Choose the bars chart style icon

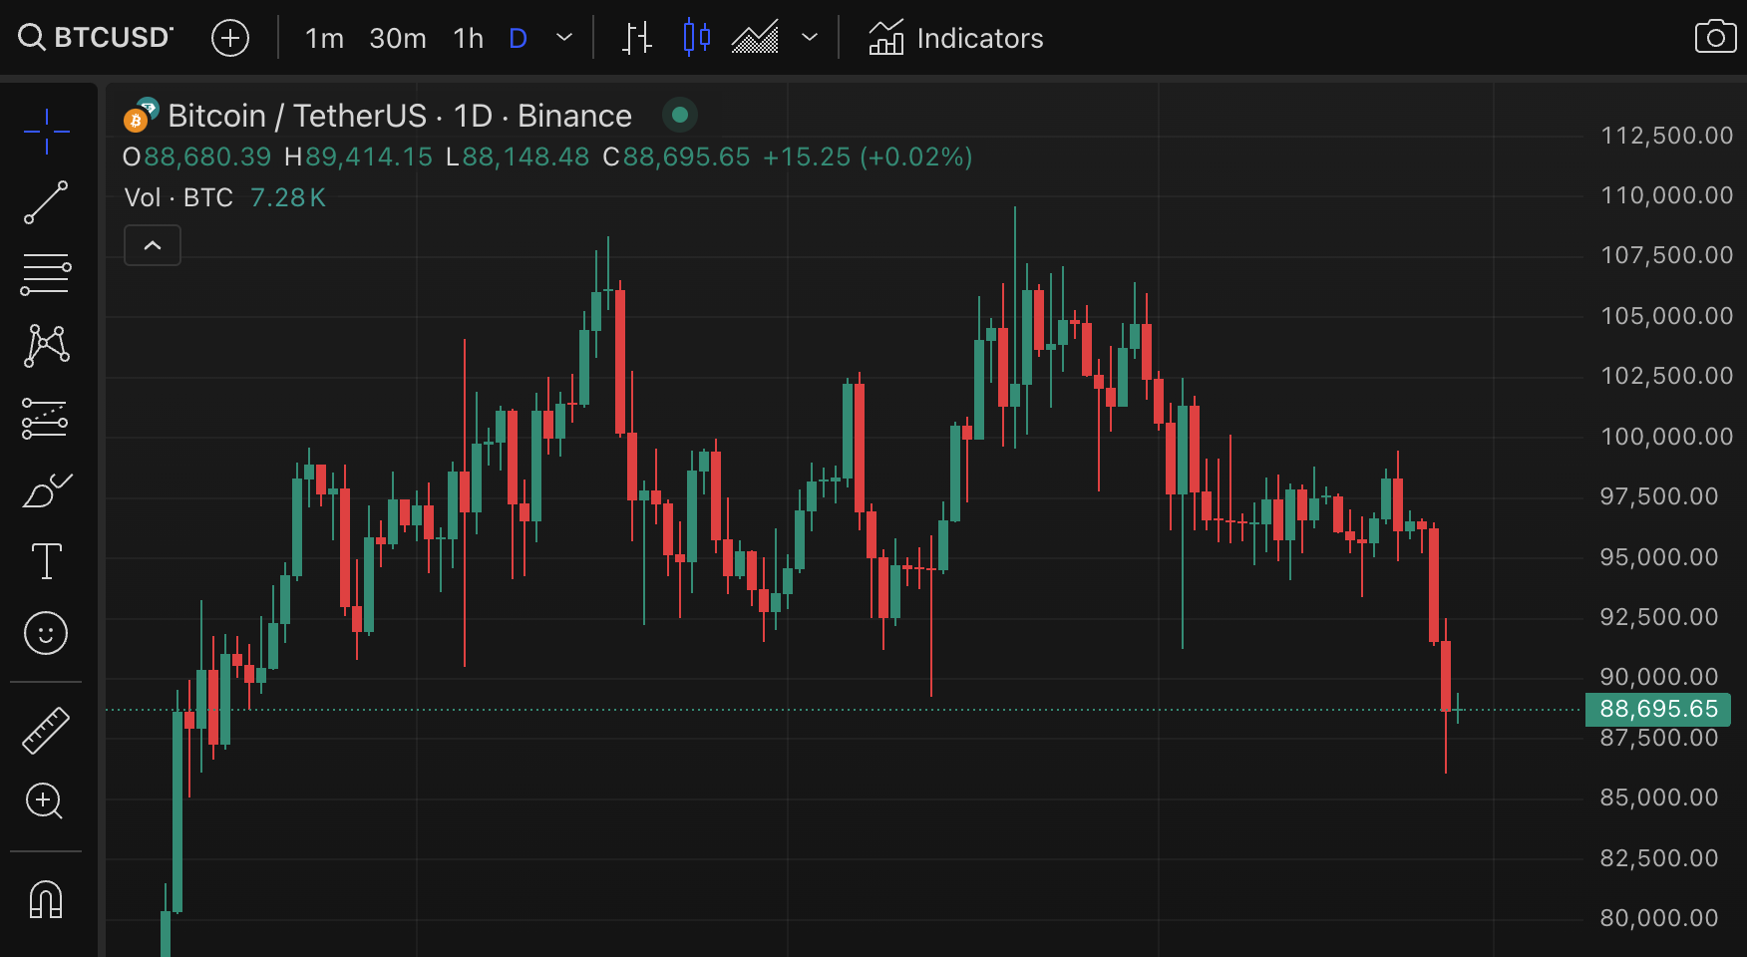tap(637, 38)
